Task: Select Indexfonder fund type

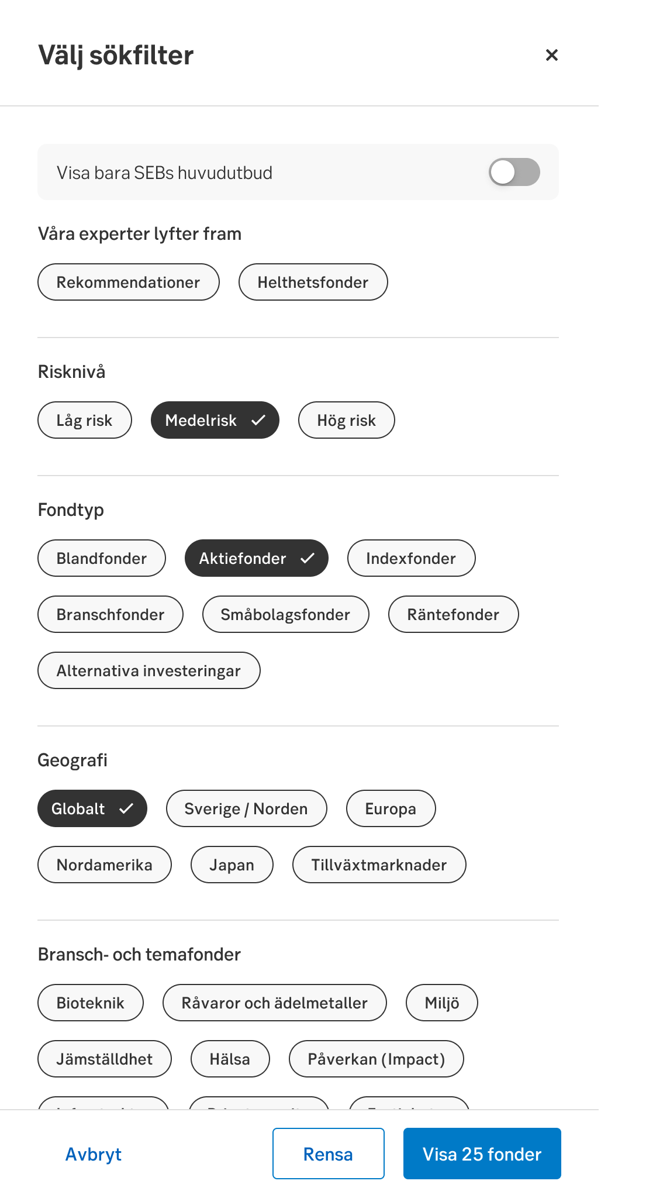Action: (411, 558)
